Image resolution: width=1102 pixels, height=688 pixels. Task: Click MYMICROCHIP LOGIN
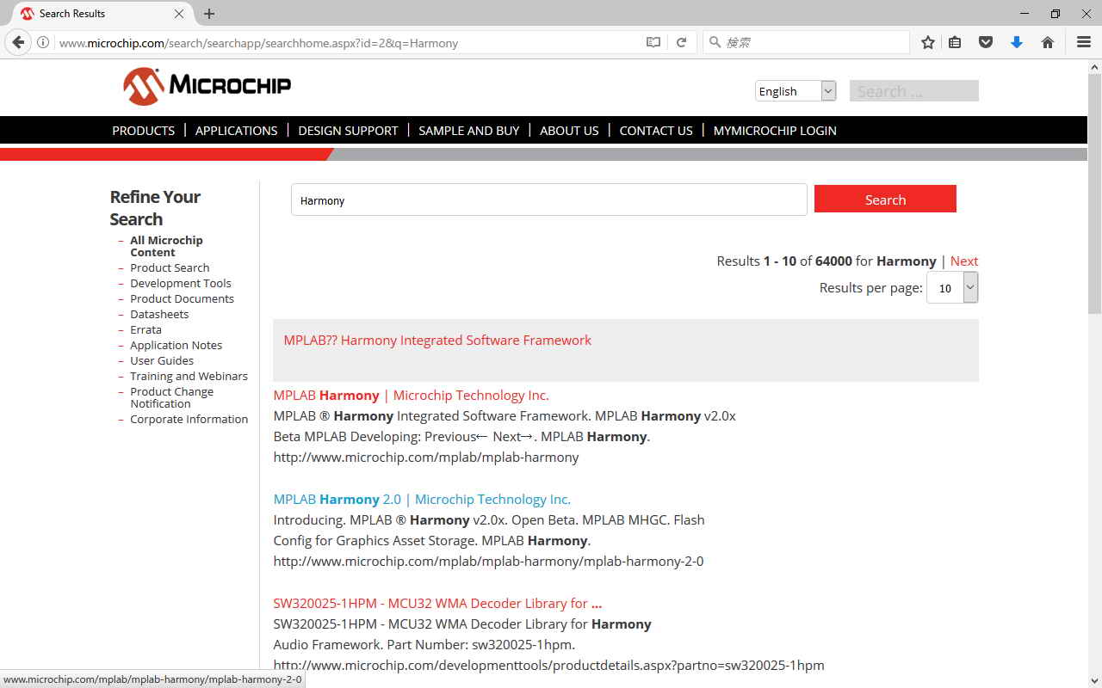[775, 131]
